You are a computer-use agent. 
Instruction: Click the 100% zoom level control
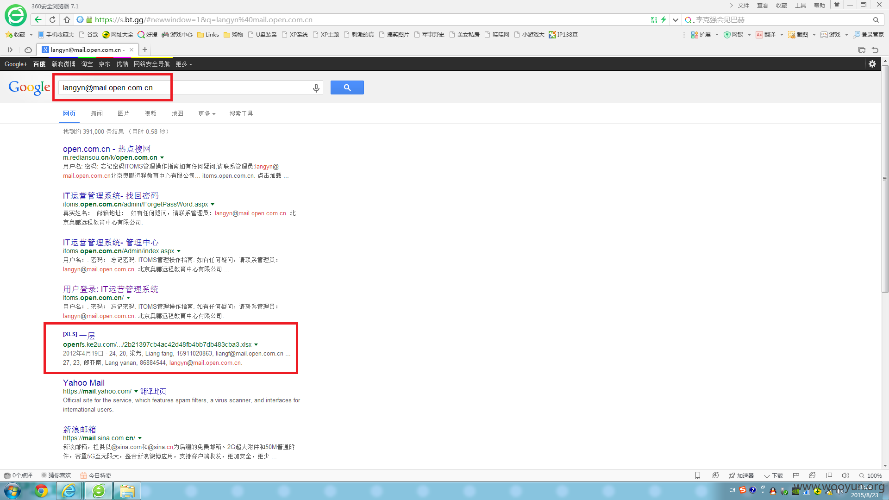(x=870, y=475)
